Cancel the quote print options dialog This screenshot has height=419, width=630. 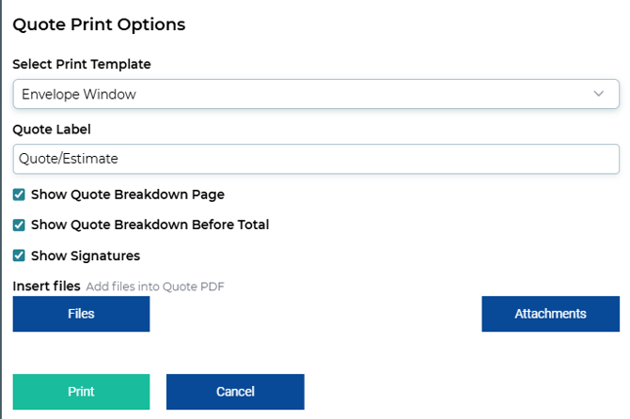(235, 392)
